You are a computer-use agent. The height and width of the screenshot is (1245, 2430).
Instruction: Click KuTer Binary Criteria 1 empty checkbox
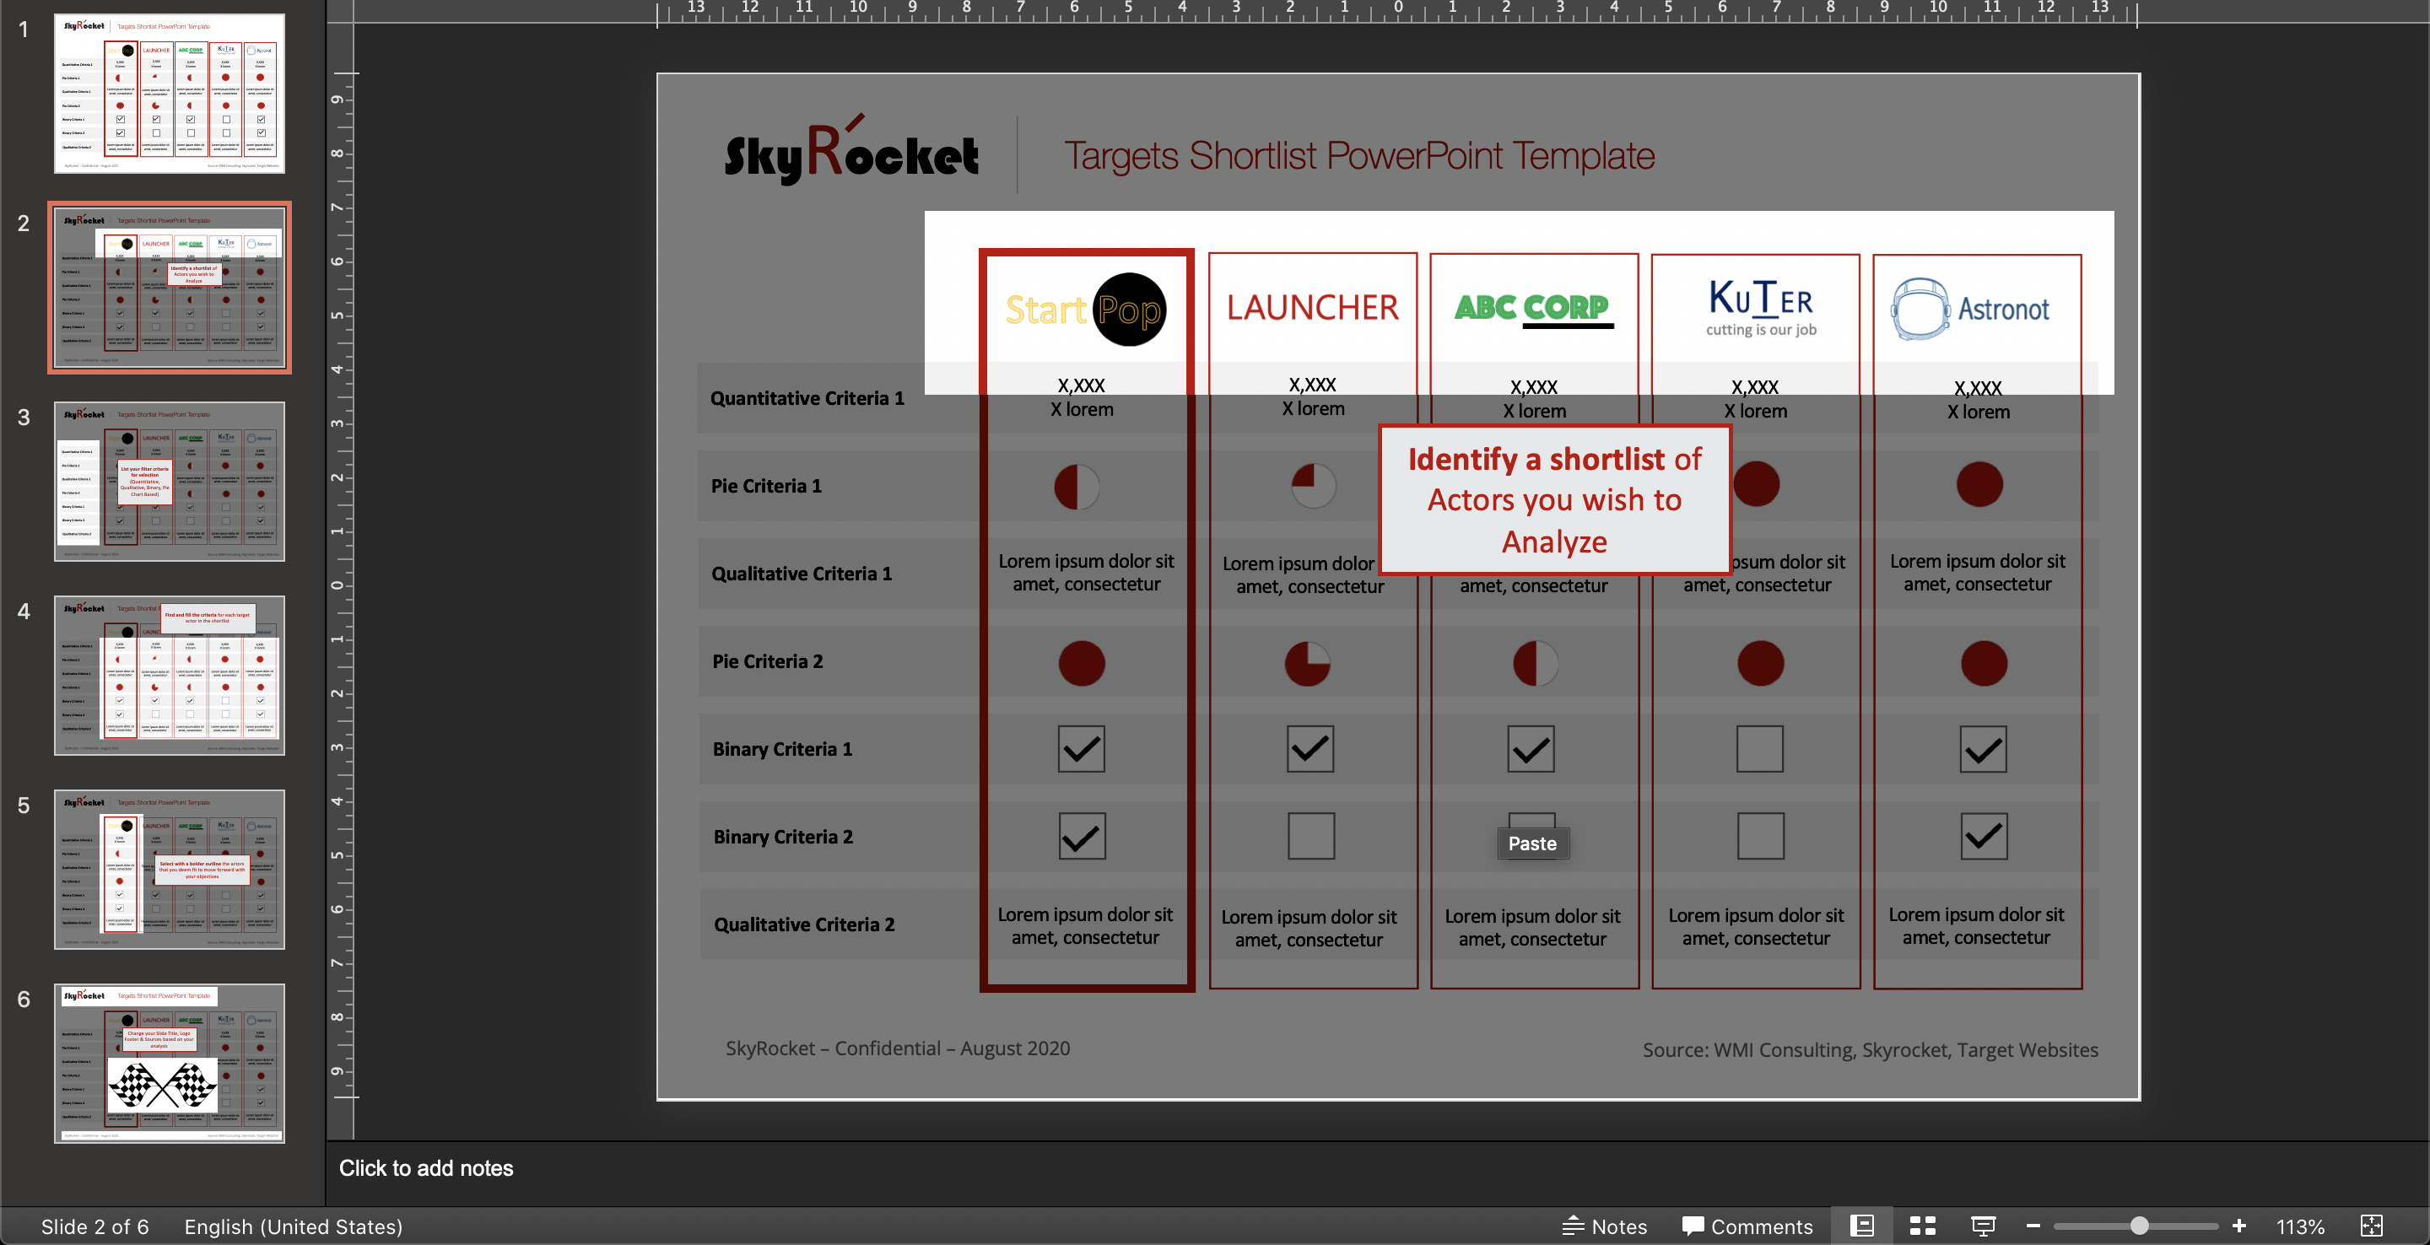(x=1760, y=749)
